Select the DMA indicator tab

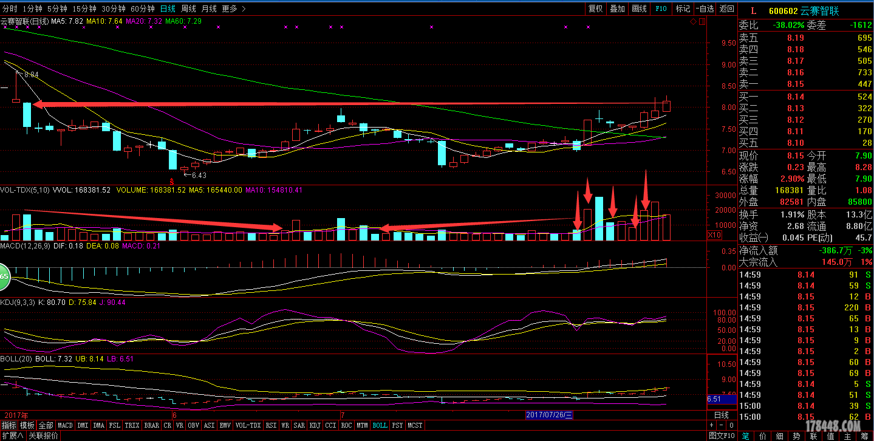(98, 425)
